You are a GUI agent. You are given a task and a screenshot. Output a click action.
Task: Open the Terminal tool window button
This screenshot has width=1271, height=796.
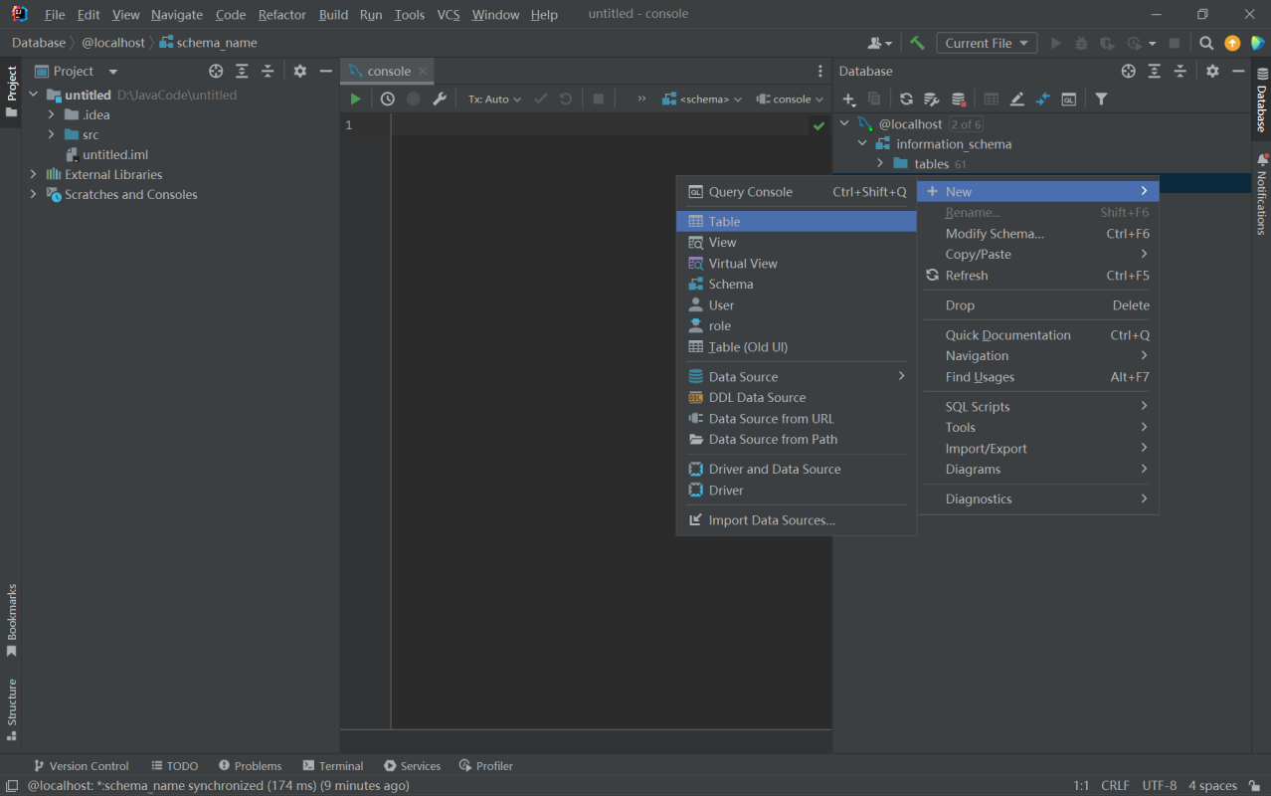(333, 765)
